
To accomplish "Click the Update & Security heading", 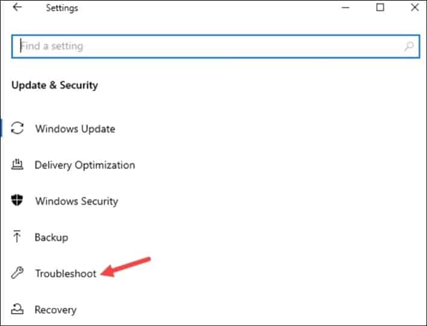I will (x=54, y=85).
